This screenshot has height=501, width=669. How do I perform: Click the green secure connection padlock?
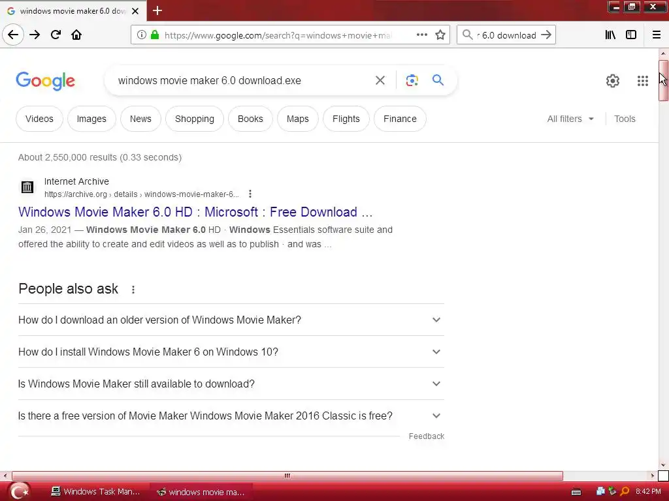click(155, 35)
